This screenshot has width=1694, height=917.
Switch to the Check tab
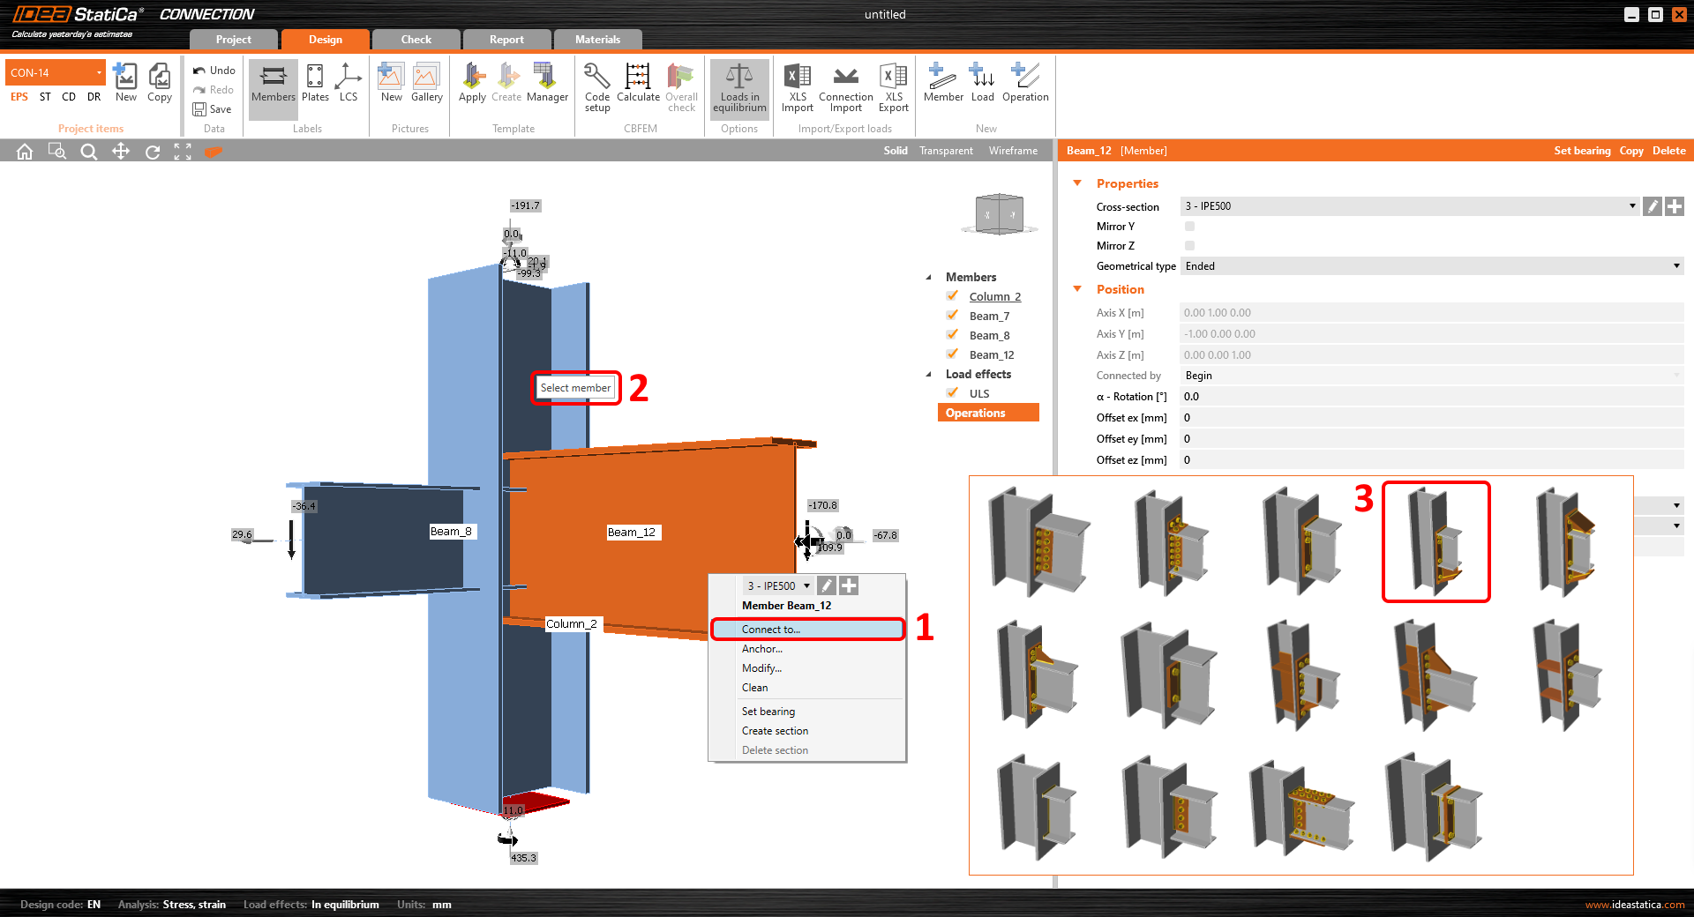click(416, 40)
